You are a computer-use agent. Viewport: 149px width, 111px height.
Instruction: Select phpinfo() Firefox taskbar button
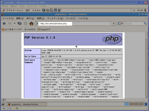click(27, 104)
